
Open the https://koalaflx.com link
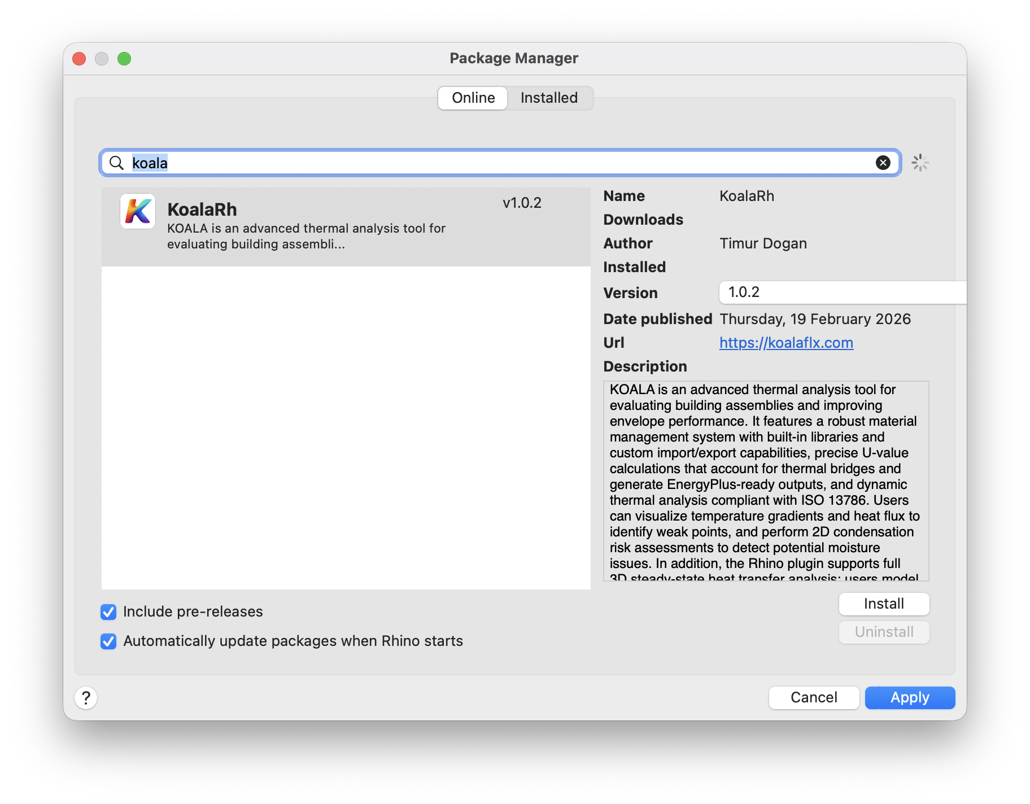pos(786,343)
